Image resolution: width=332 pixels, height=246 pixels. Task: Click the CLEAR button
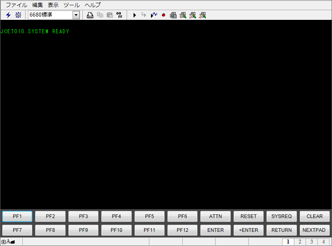[x=315, y=216]
